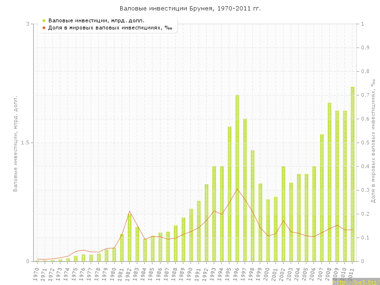Click the left axis title 'Валовые инвестиции, млрд. долл.'
The height and width of the screenshot is (285, 380).
(15, 142)
